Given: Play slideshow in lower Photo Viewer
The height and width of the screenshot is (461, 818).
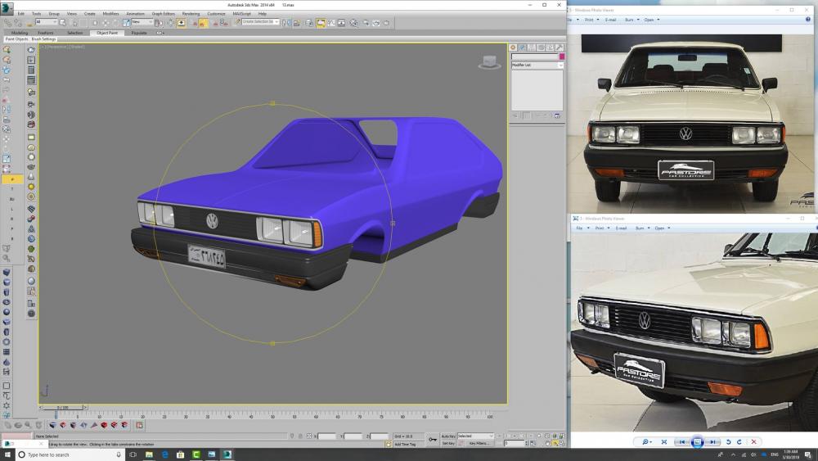Looking at the screenshot, I should [x=697, y=442].
